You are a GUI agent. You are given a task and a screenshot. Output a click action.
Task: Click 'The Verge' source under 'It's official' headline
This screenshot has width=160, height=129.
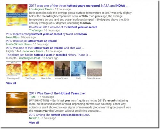[x=35, y=30]
